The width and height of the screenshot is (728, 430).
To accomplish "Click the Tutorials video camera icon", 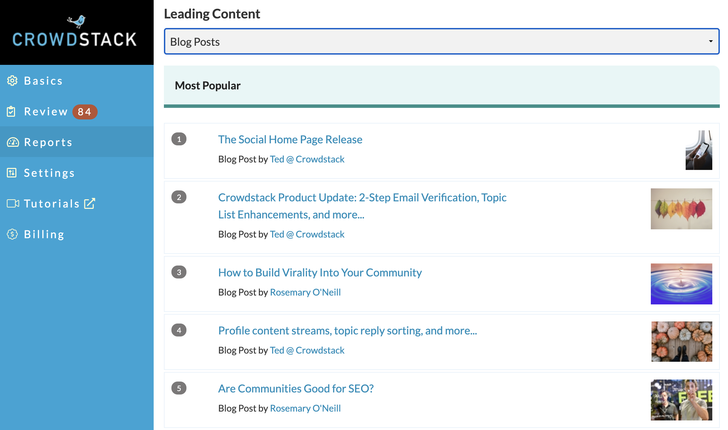I will (x=13, y=204).
